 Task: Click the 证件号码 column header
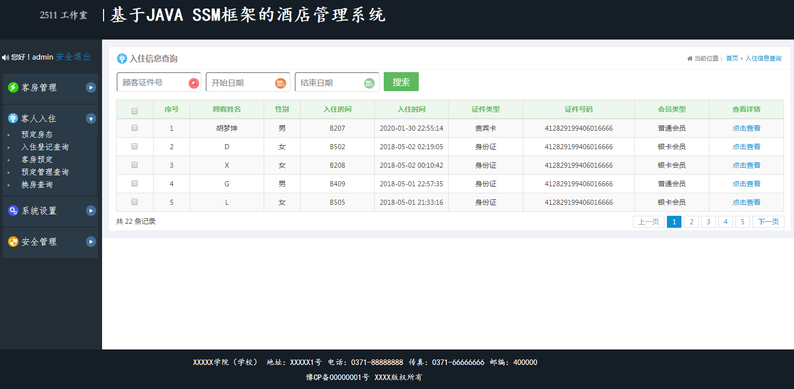click(579, 109)
